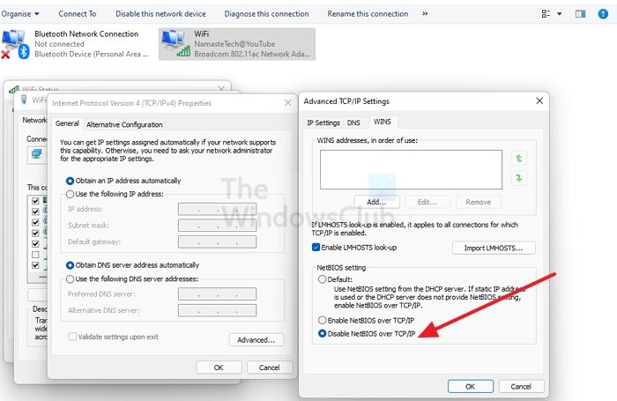Click Diagnose this connection
This screenshot has height=401, width=617.
(x=266, y=14)
